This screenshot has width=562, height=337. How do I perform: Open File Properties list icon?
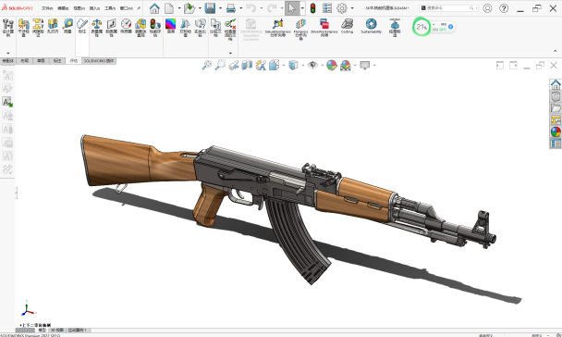tap(327, 8)
